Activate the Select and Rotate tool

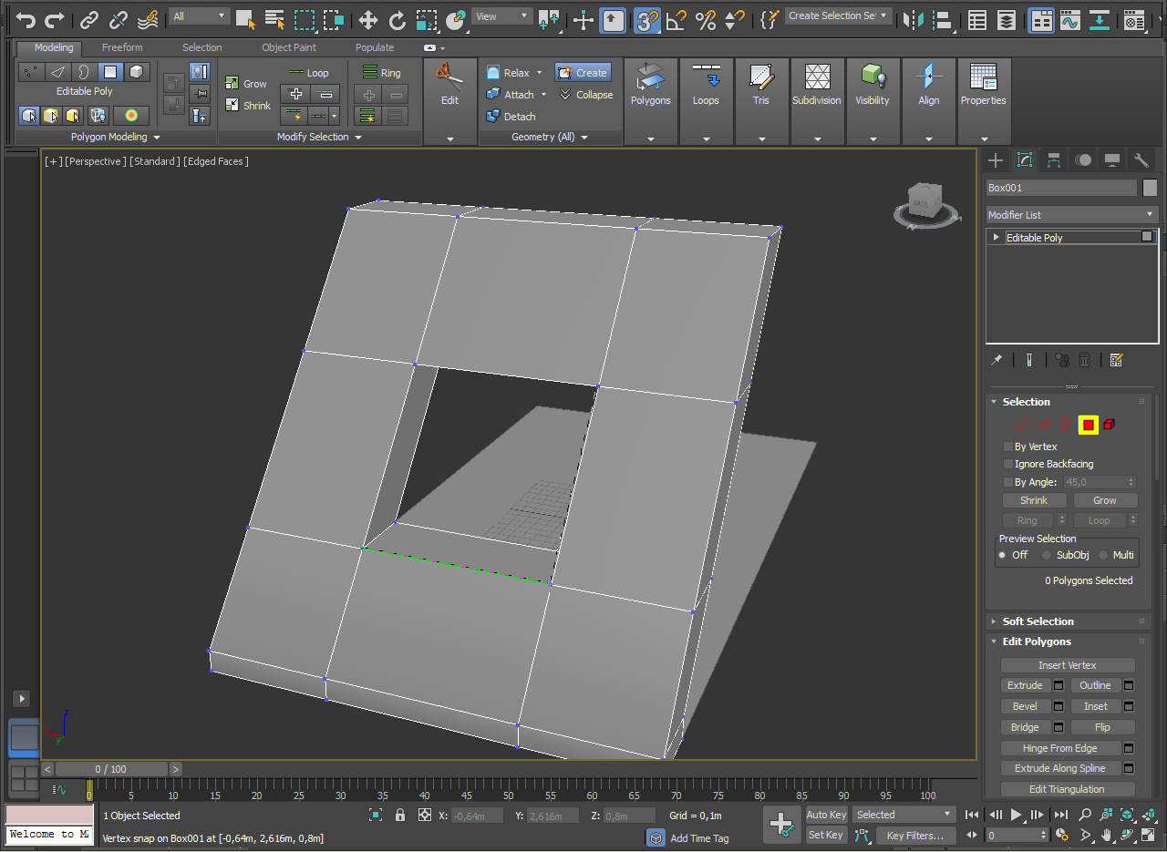click(x=398, y=19)
